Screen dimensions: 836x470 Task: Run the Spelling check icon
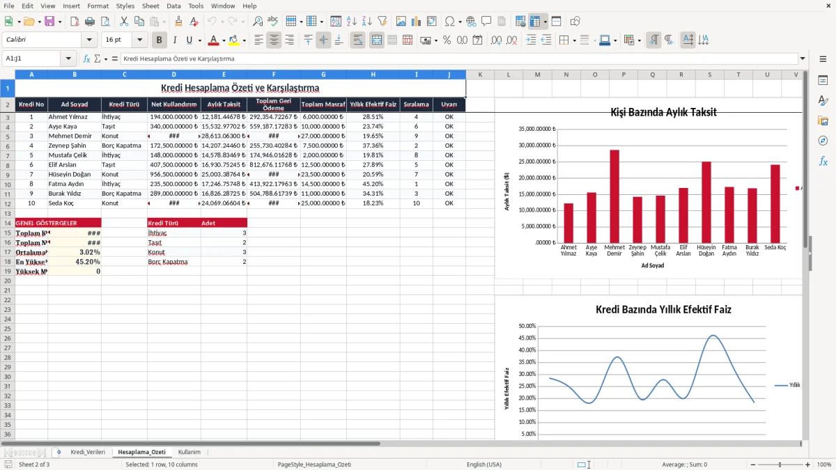click(x=273, y=22)
